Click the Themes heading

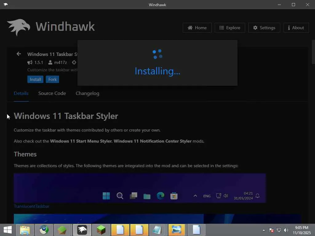click(x=25, y=154)
